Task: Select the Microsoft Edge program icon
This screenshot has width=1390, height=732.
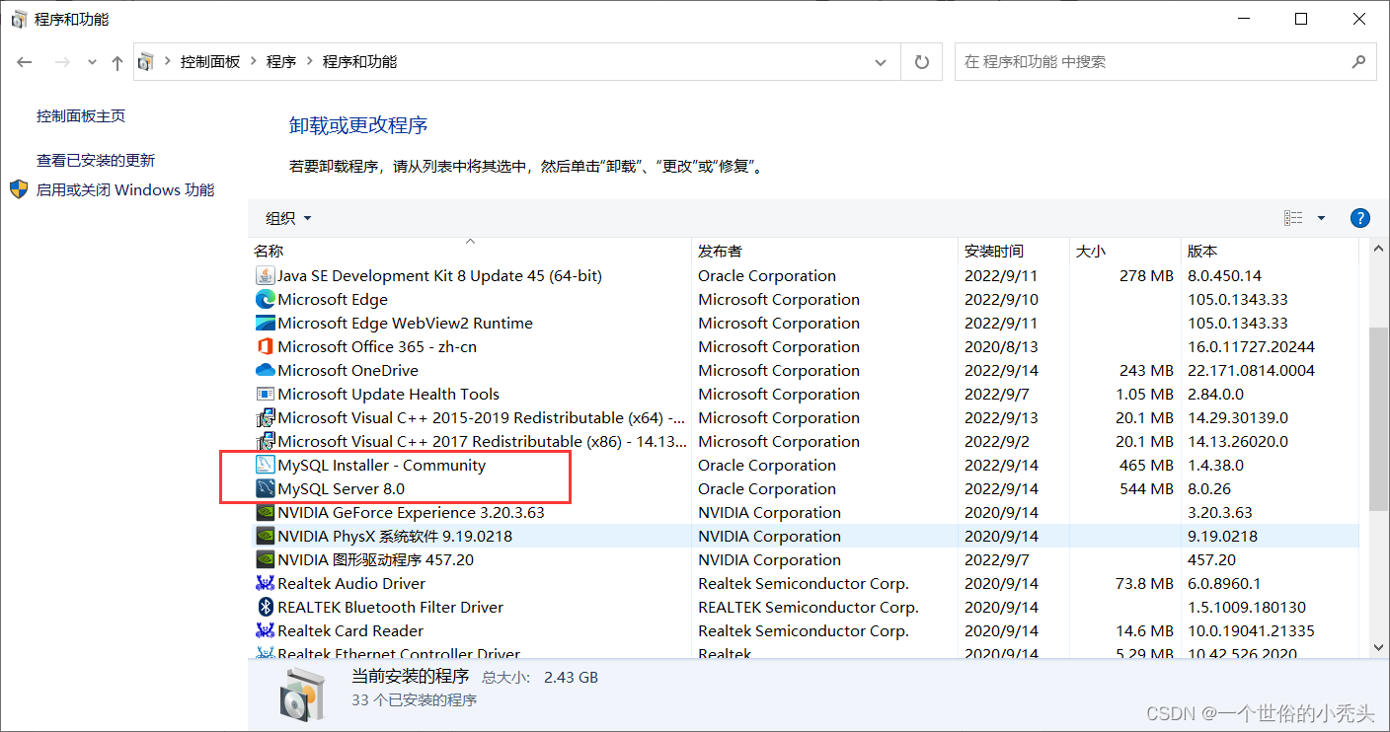Action: coord(265,299)
